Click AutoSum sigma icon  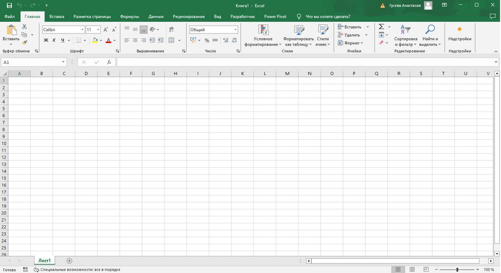pos(381,27)
